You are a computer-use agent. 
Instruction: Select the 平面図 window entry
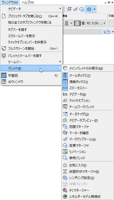pos(31,76)
